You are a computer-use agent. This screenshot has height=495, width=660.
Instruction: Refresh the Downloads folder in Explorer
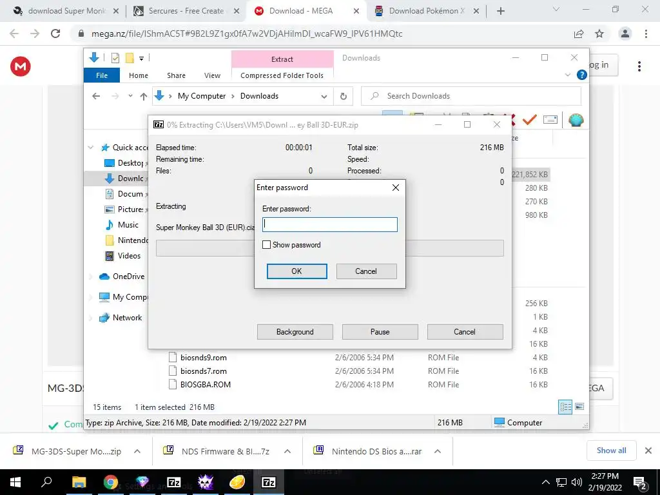point(344,97)
